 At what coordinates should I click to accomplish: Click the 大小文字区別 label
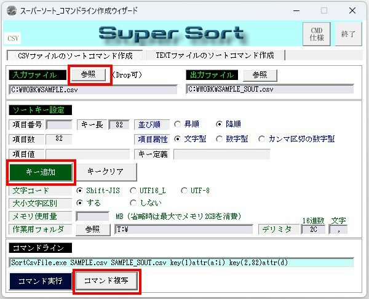tap(40, 203)
